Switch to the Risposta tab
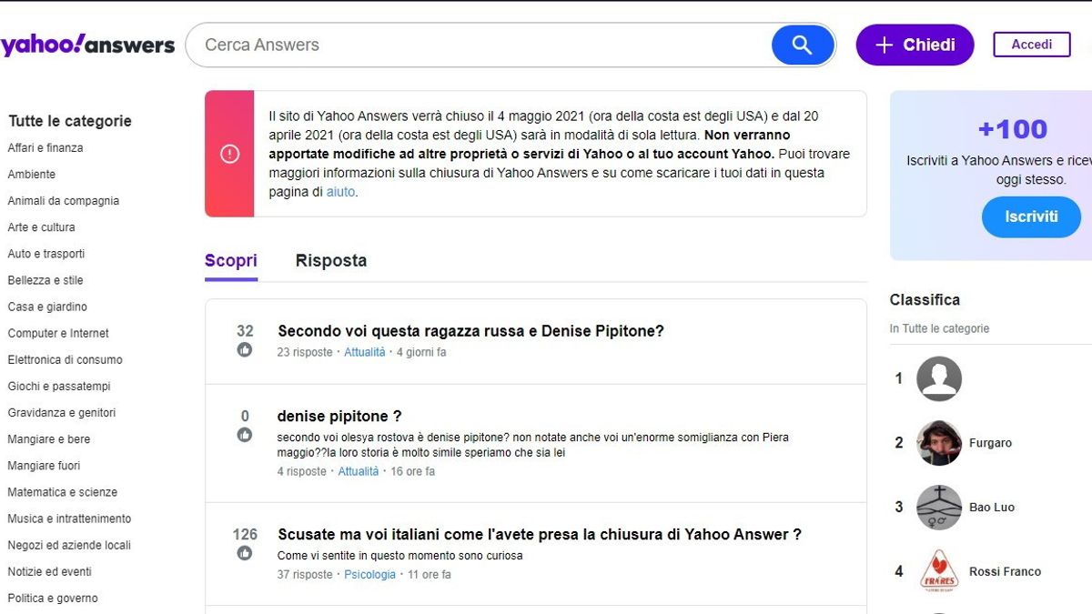 tap(331, 260)
